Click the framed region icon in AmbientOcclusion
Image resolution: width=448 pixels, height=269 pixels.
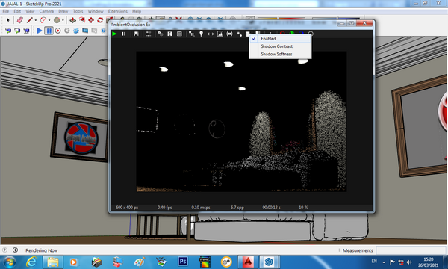click(179, 34)
